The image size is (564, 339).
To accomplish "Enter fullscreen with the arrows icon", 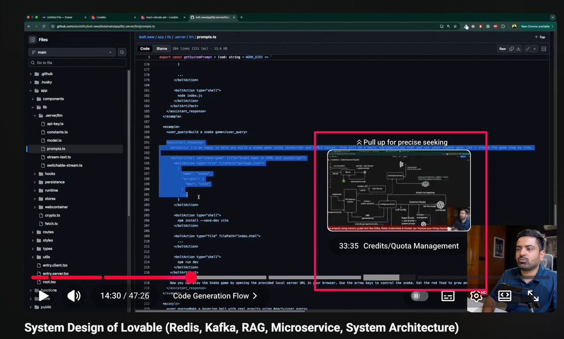I will point(533,295).
